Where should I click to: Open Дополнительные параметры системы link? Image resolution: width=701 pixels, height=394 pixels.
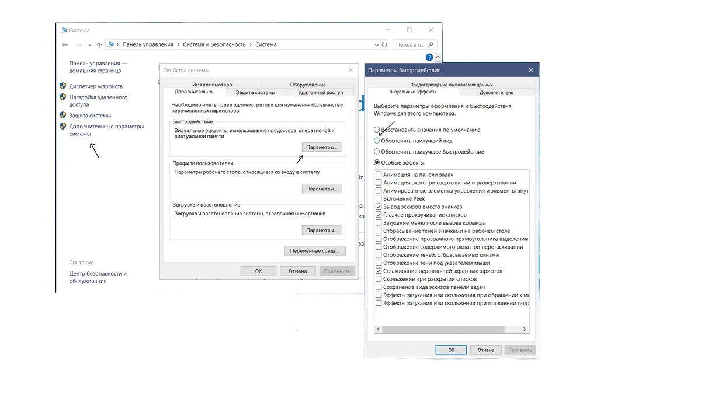tap(106, 130)
